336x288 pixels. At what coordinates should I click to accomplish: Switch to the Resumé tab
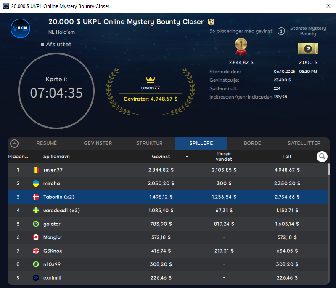point(46,144)
